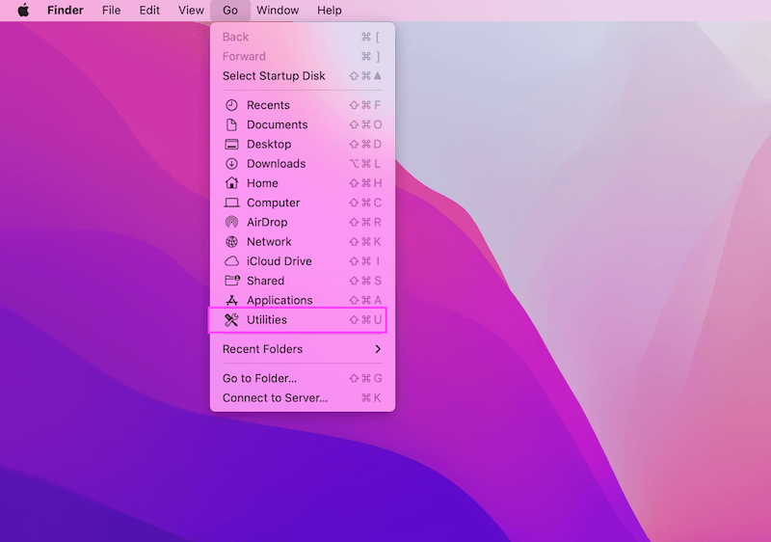This screenshot has height=542, width=771.
Task: Select the iCloud Drive label
Action: pyautogui.click(x=279, y=261)
